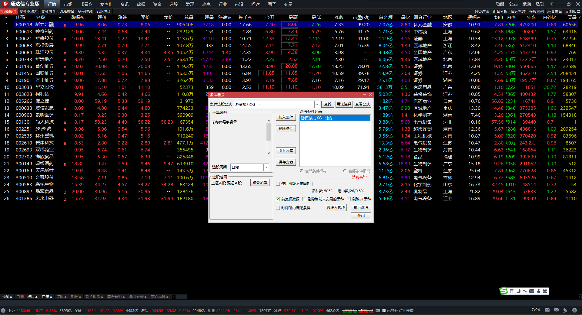Click the scroll-left arrow after the 其它品种 tab

tap(173, 297)
